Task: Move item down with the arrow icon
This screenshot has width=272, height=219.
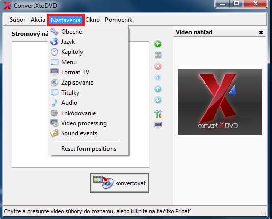Action: (x=158, y=100)
